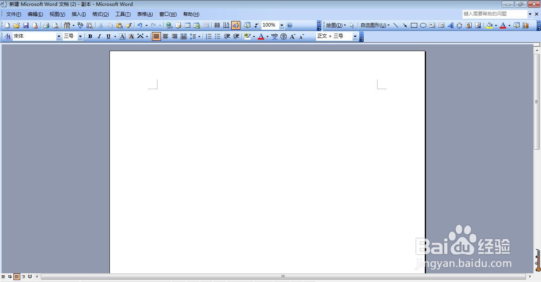This screenshot has width=541, height=282.
Task: Insert an Excel worksheet icon
Action: [x=197, y=25]
